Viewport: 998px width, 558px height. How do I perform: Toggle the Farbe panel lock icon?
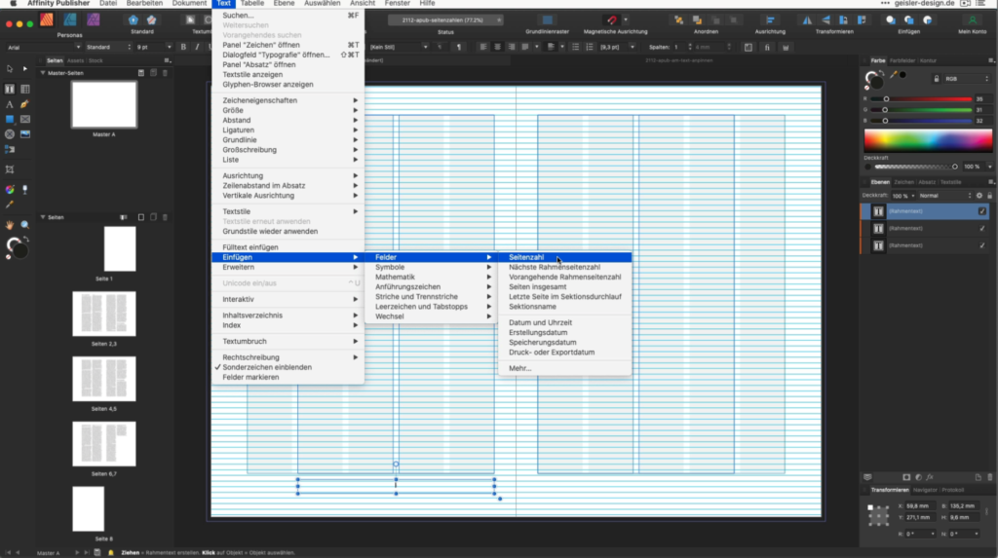[x=937, y=79]
